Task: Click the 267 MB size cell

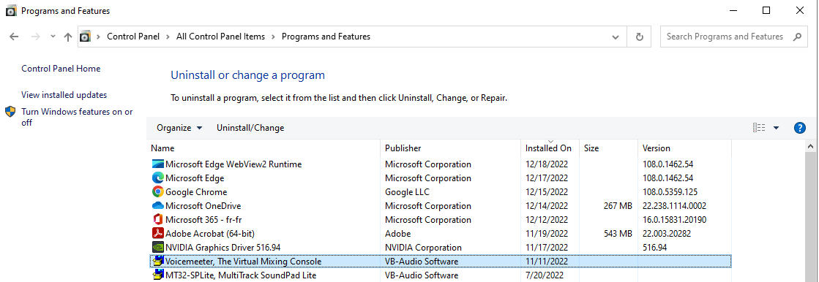Action: coord(618,206)
